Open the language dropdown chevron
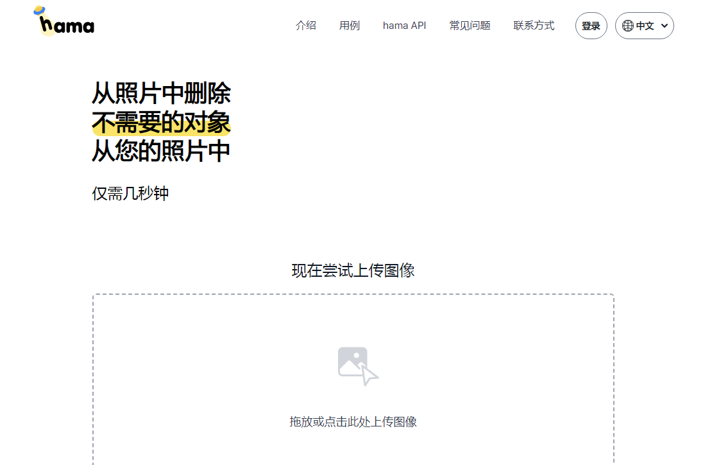The width and height of the screenshot is (703, 465). pos(664,26)
